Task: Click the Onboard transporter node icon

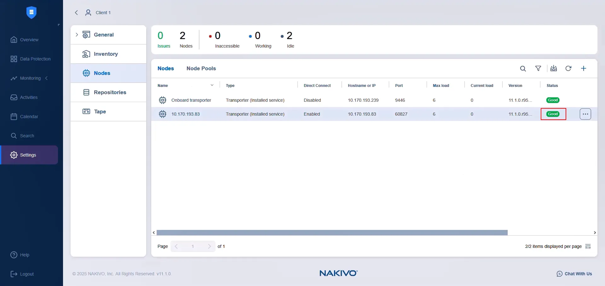Action: pos(163,100)
